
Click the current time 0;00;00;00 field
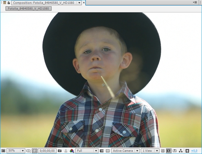click(x=47, y=151)
